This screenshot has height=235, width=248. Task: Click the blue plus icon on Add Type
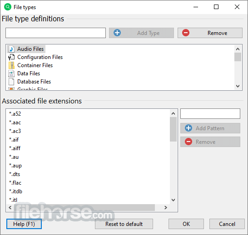[117, 33]
